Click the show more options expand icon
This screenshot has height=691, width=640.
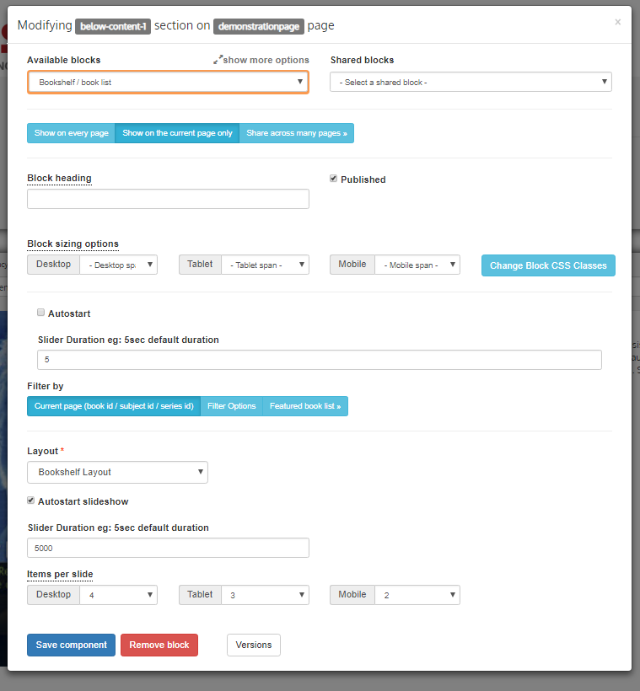218,60
